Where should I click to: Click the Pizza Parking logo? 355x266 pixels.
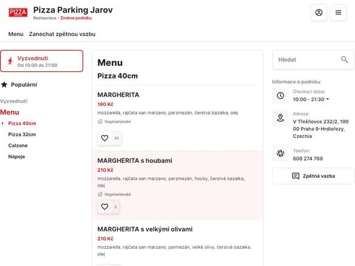[x=18, y=12]
